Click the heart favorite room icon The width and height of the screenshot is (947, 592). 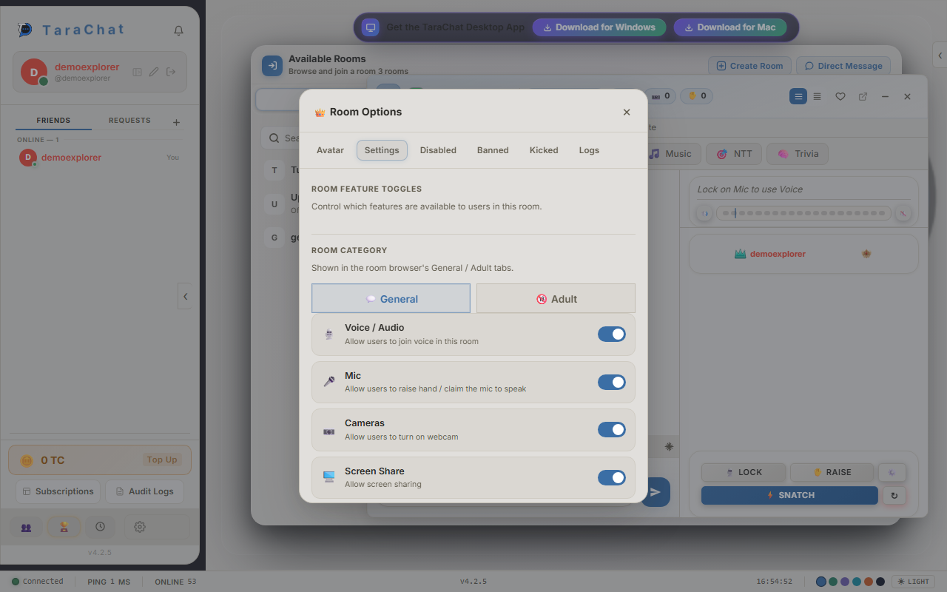click(840, 96)
